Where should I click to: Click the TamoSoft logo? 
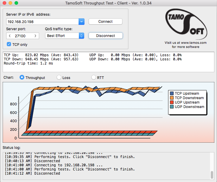[x=186, y=24]
